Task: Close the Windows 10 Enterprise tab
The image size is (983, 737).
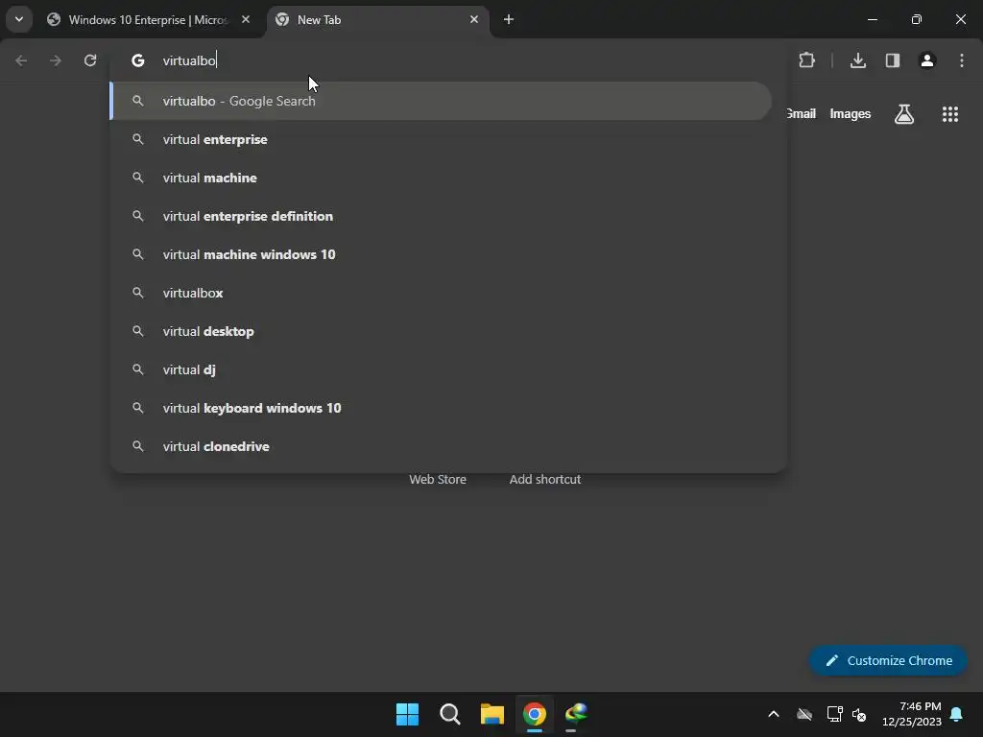Action: [246, 19]
